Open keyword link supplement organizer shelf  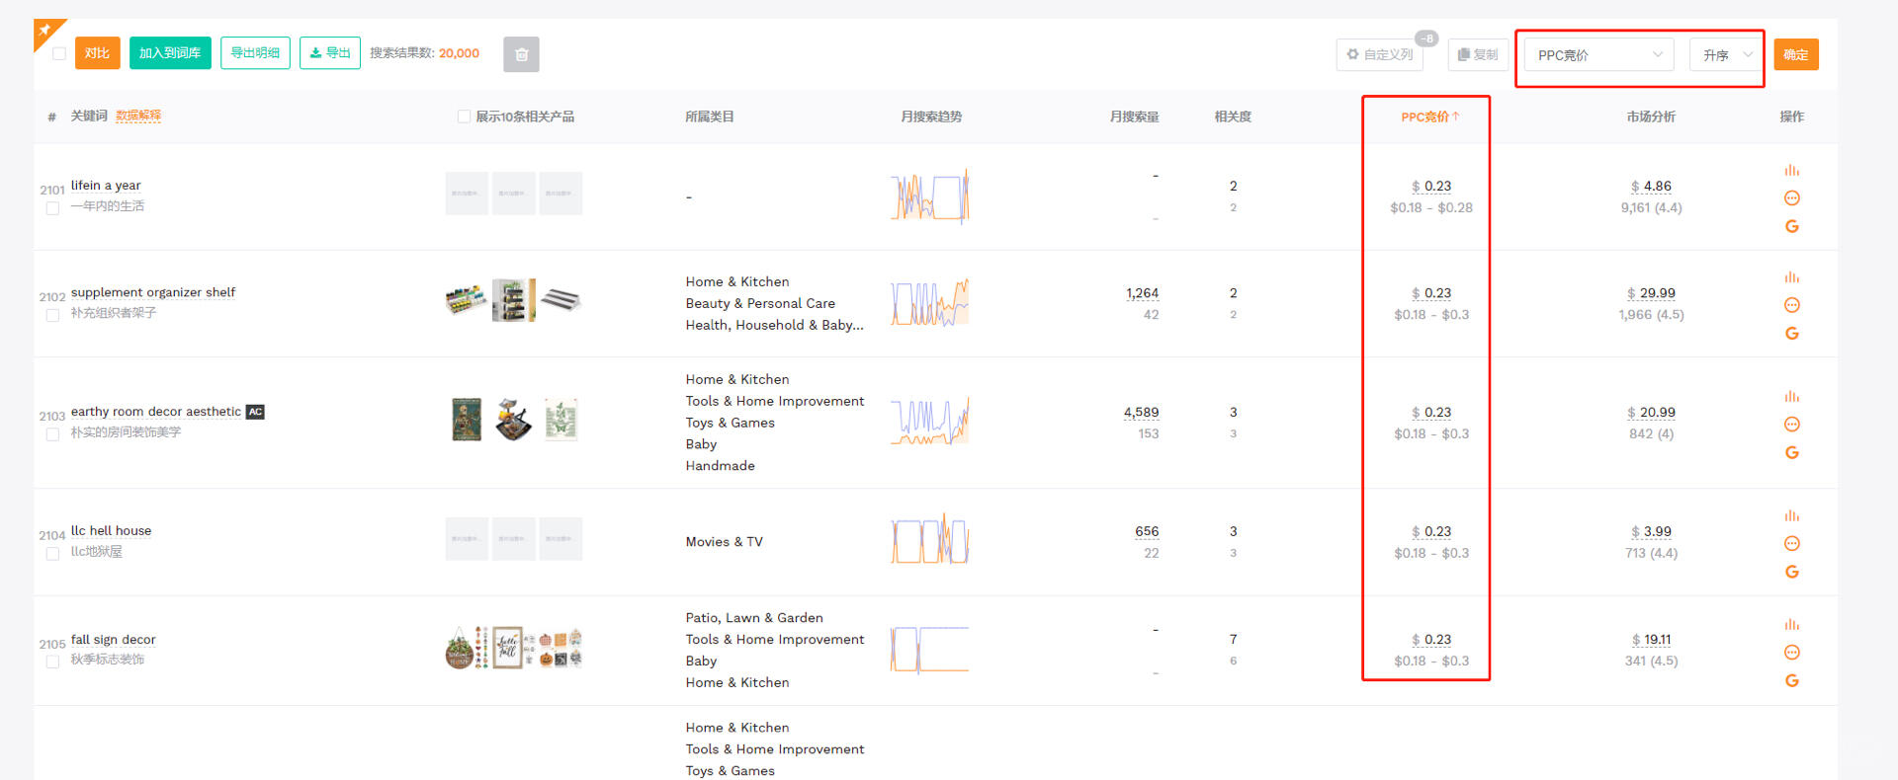[x=153, y=292]
